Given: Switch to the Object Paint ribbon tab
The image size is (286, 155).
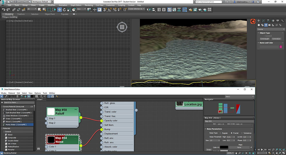Looking at the screenshot, I should point(50,14).
